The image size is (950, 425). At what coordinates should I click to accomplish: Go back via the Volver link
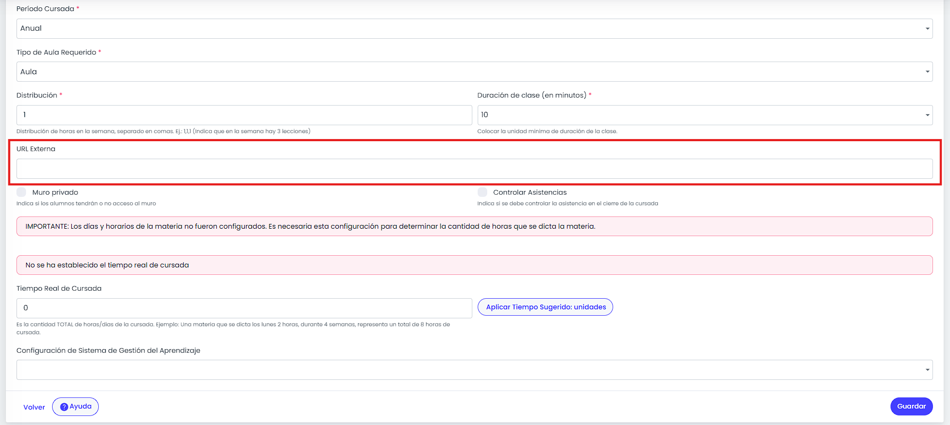(34, 407)
